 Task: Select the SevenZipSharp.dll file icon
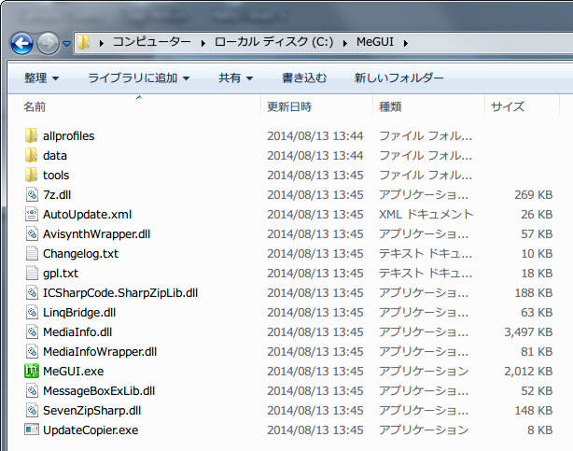point(32,411)
